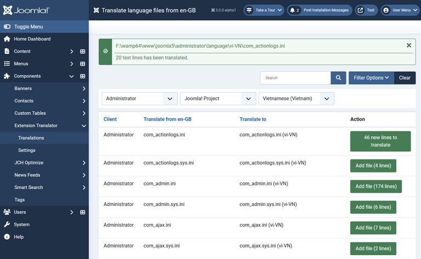Image resolution: width=421 pixels, height=259 pixels.
Task: Click the Users people icon
Action: (x=7, y=212)
